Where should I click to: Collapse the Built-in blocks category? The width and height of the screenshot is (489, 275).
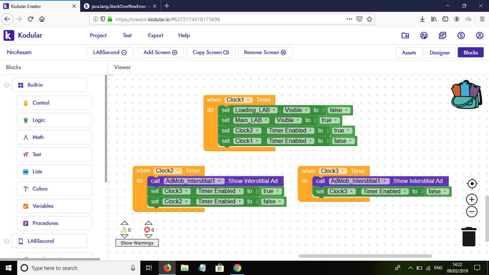(7, 85)
